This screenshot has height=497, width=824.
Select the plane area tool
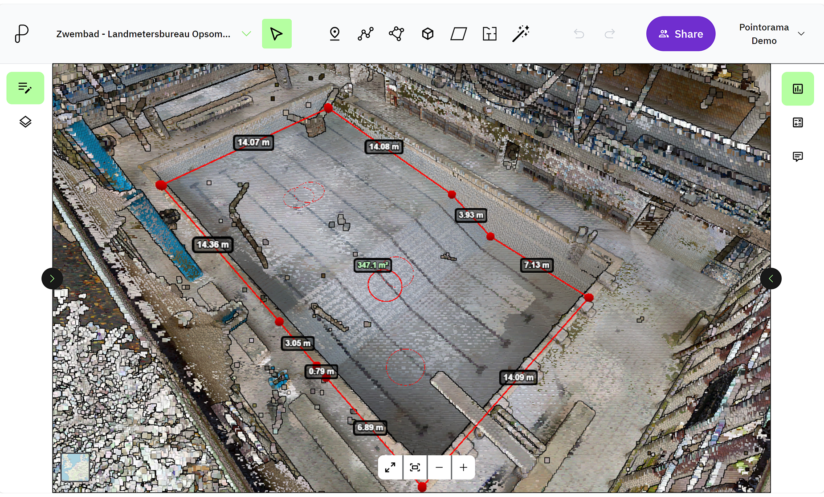tap(458, 33)
